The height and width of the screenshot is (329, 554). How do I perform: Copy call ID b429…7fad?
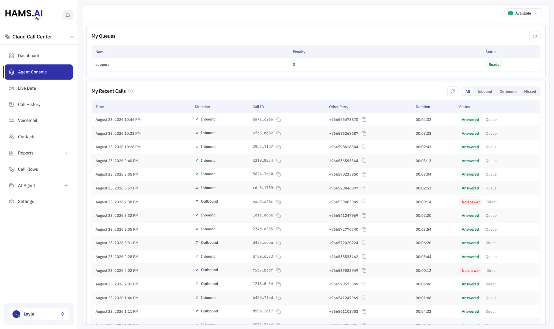279,298
